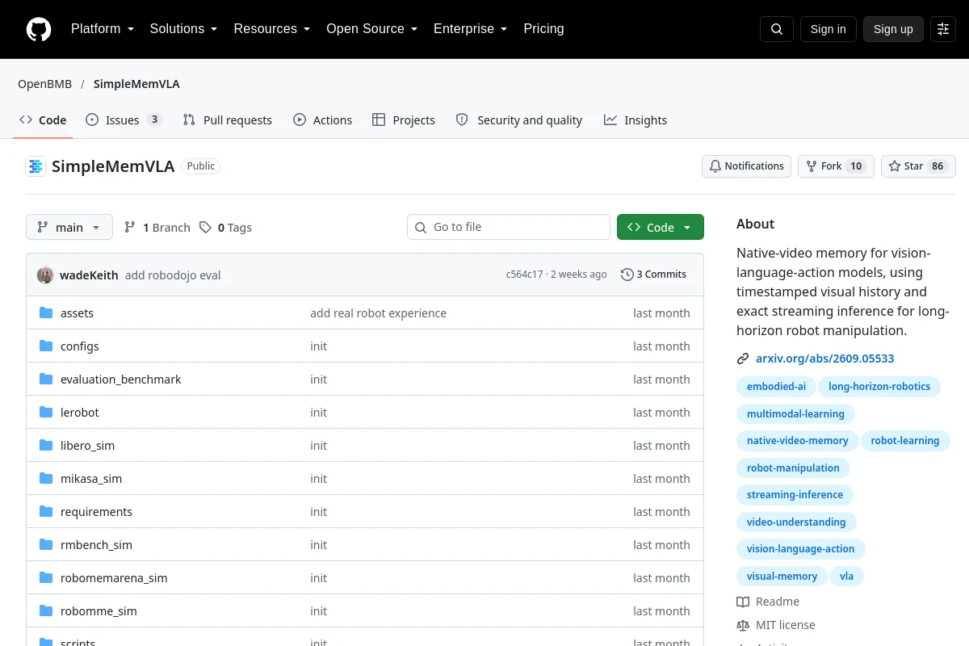This screenshot has height=646, width=969.
Task: Click the vision-language-action topic tag
Action: 801,549
